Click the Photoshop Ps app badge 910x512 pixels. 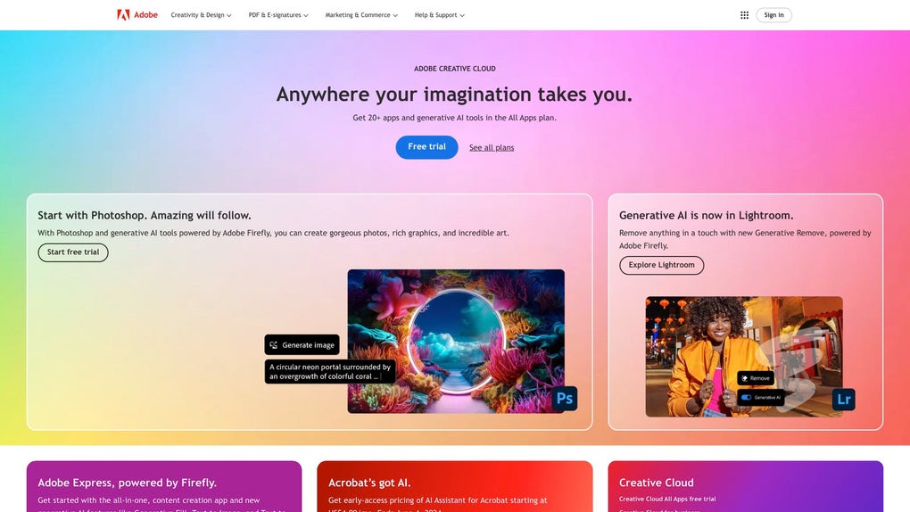click(564, 399)
